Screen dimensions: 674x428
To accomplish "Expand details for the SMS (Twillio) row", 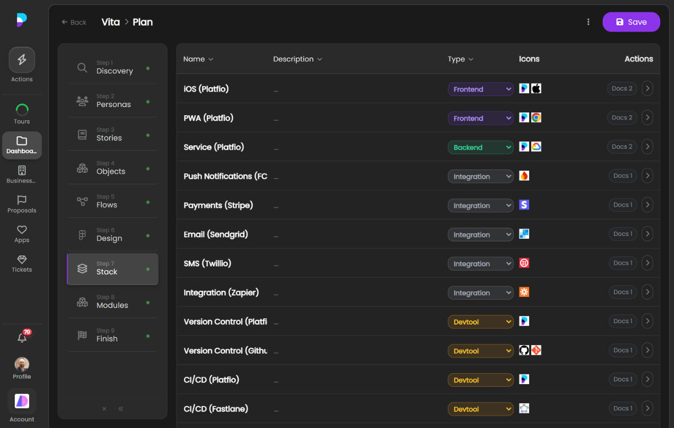I will point(647,263).
